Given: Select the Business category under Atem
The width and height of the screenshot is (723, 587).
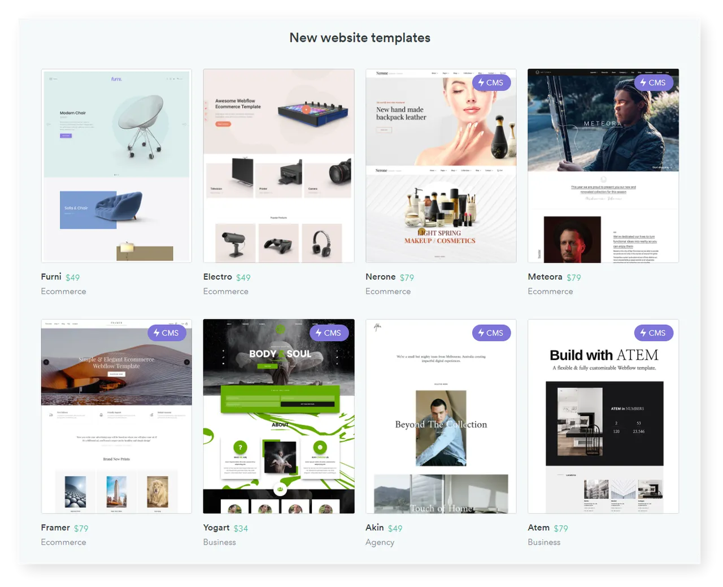Looking at the screenshot, I should (x=544, y=542).
